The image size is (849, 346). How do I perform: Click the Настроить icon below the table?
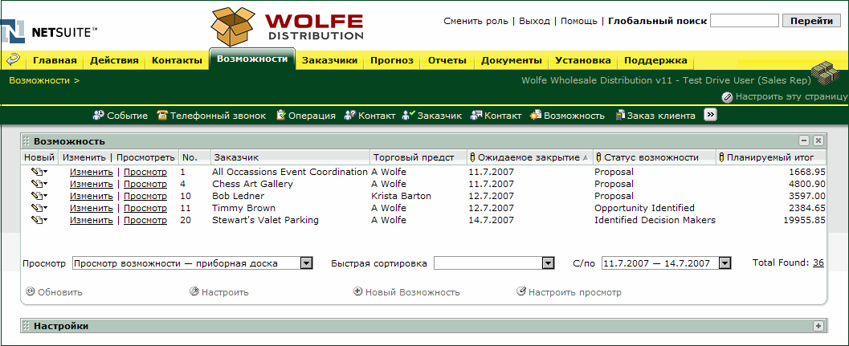(194, 292)
